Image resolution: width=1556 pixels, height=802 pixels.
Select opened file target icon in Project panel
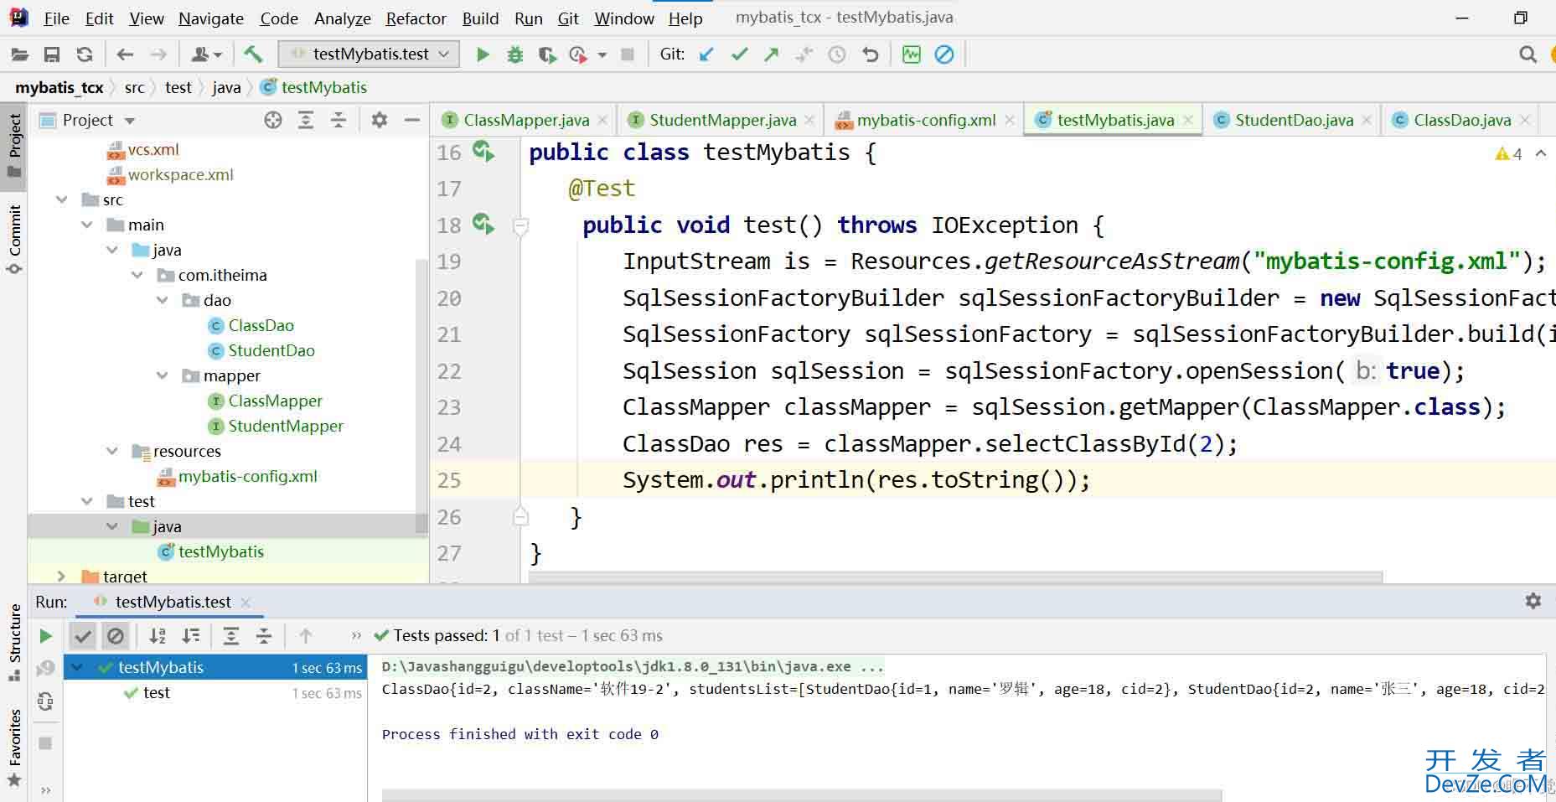273,120
